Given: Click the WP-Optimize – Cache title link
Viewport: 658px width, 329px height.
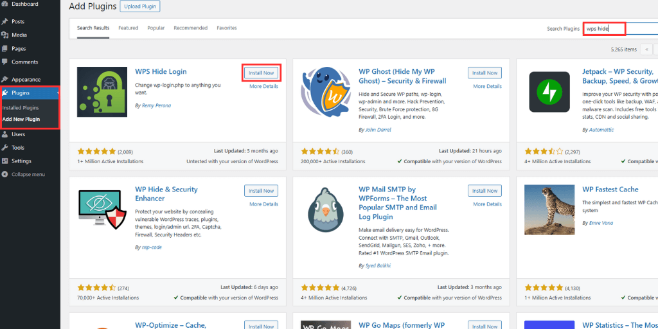Looking at the screenshot, I should click(171, 325).
